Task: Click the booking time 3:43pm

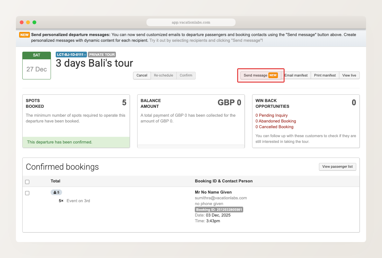Action: (213, 221)
